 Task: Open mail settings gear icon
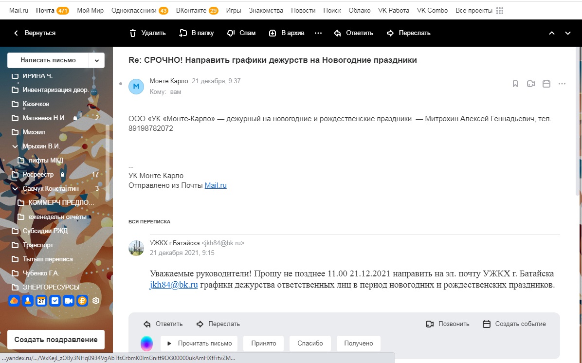(x=96, y=301)
